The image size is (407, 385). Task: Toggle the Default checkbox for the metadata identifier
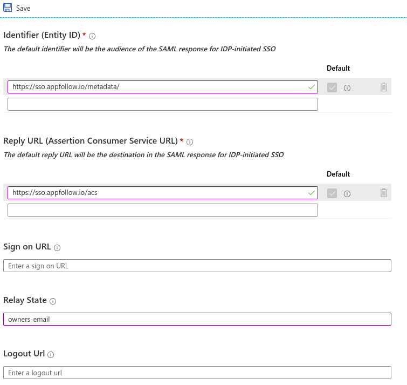[332, 87]
